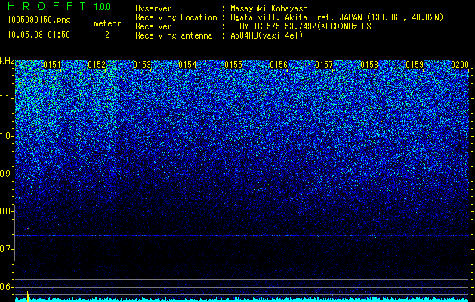This screenshot has width=475, height=302.
Task: Click the 0158 time marker
Action: click(369, 65)
